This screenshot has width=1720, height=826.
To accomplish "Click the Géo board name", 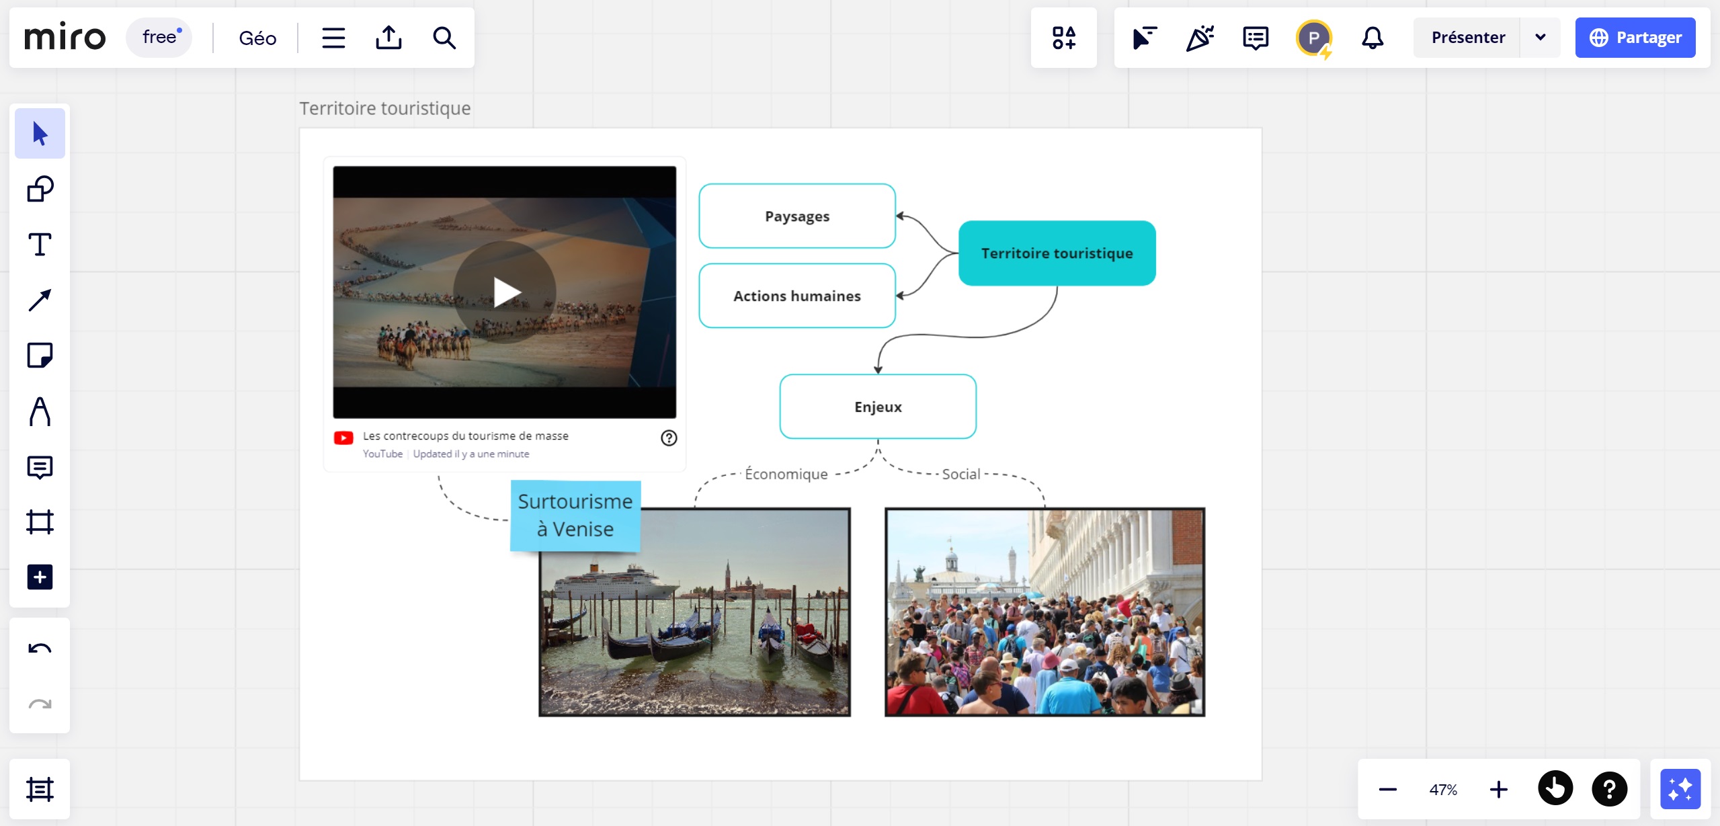I will (257, 38).
